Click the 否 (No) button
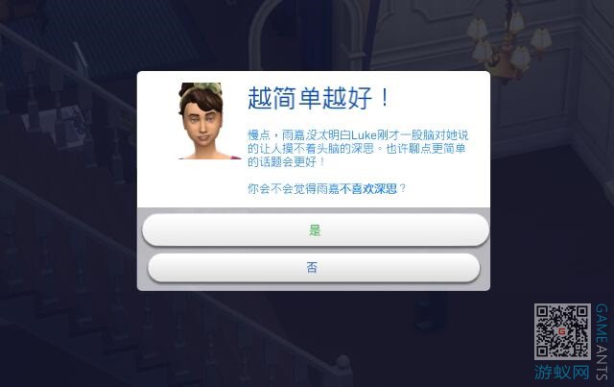Image resolution: width=614 pixels, height=387 pixels. point(314,268)
